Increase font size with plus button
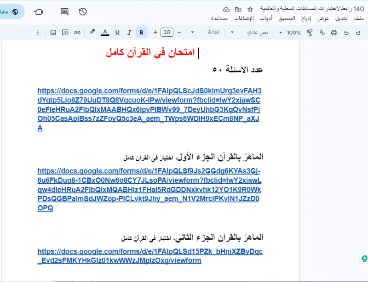 155,32
